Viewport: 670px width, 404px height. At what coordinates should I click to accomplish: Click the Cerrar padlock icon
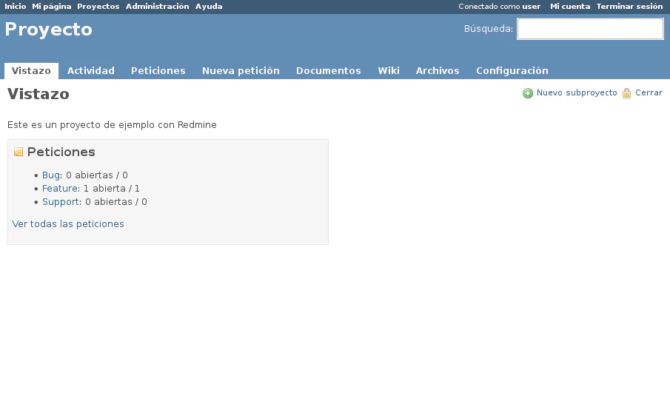[x=627, y=93]
